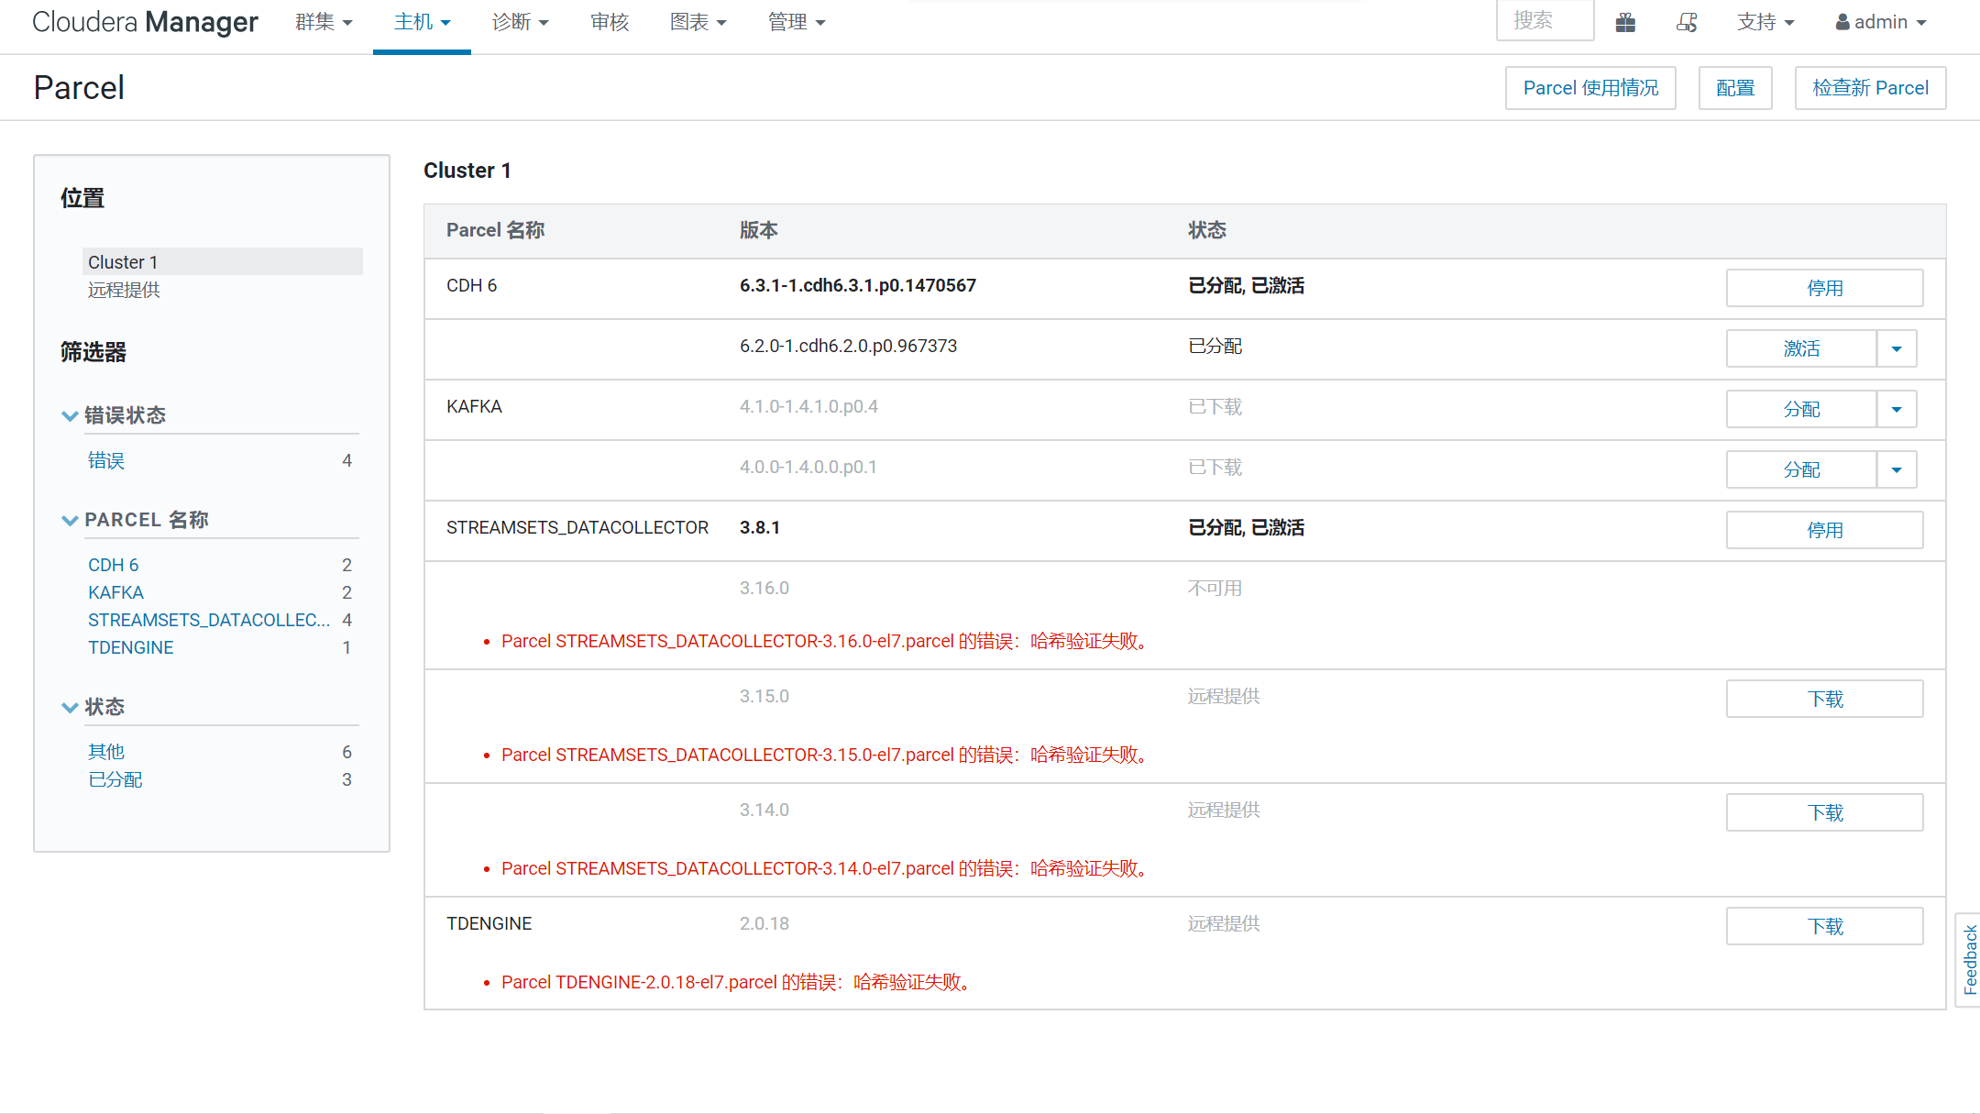Click version text 6.2.0-1.cdh6.2.0.p0.967373
This screenshot has width=1980, height=1114.
click(x=848, y=346)
